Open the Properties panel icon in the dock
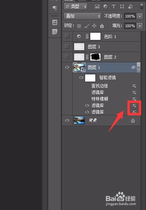Image resolution: width=146 pixels, height=210 pixels. point(55,22)
